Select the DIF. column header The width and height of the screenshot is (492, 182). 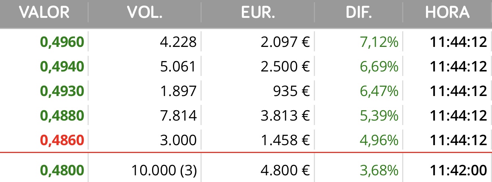pos(359,13)
